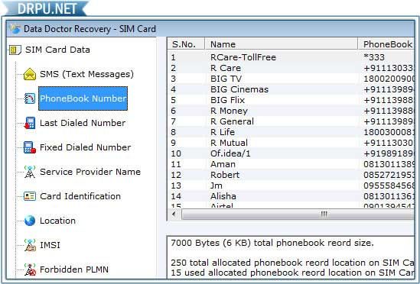Click phone number *333
Screen dimensions: 420x284
pyautogui.click(x=374, y=57)
